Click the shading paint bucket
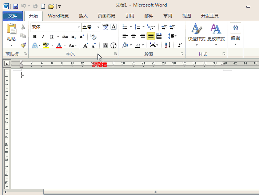Screen dimensions: 259x195 click(x=125, y=45)
